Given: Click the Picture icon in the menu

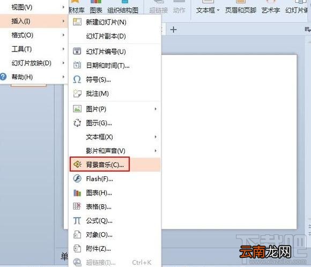Looking at the screenshot, I should [x=77, y=109].
